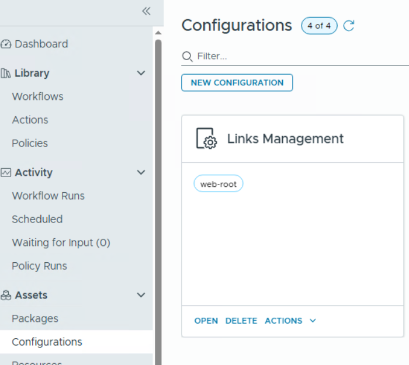Collapse the Activity section chevron
Image resolution: width=409 pixels, height=365 pixels.
click(x=141, y=172)
